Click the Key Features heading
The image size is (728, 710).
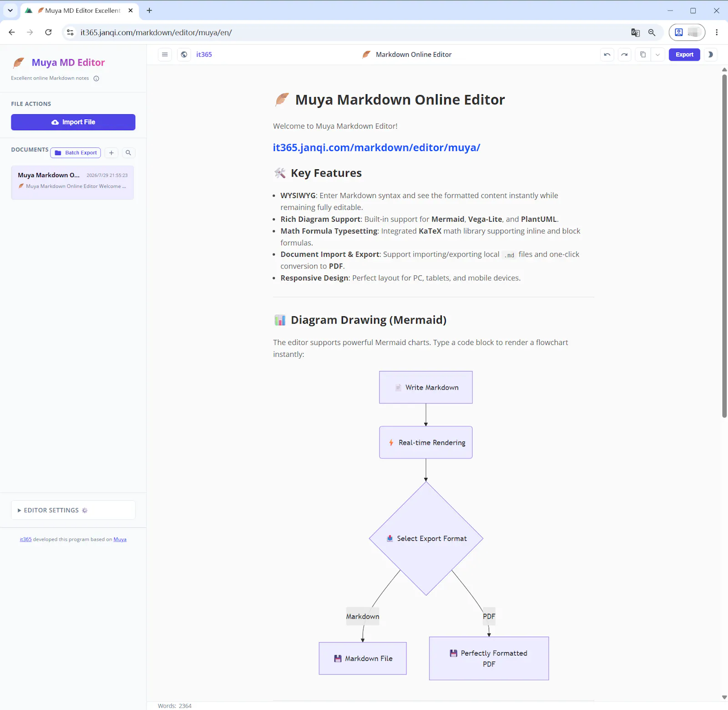click(x=326, y=173)
